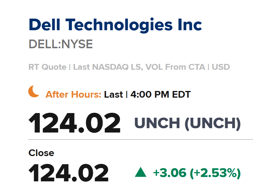Viewport: 253px width, 186px height.
Task: Select the closing price 124.02
Action: pyautogui.click(x=68, y=173)
